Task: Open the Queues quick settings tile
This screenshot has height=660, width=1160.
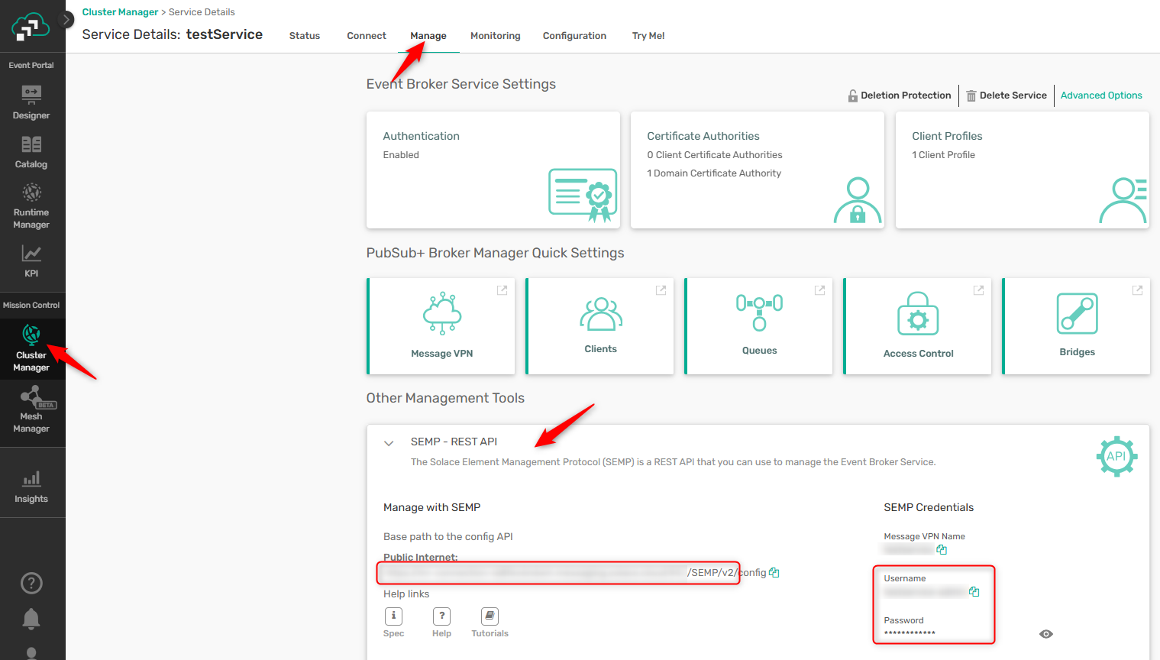Action: coord(759,326)
